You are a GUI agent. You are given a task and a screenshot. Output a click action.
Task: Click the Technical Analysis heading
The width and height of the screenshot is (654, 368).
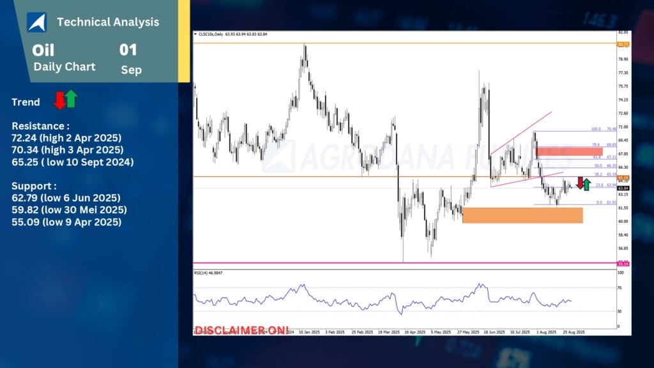(x=108, y=22)
